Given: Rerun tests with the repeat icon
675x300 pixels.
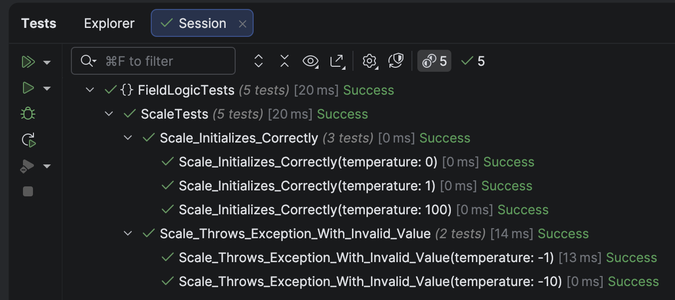Looking at the screenshot, I should [x=28, y=140].
